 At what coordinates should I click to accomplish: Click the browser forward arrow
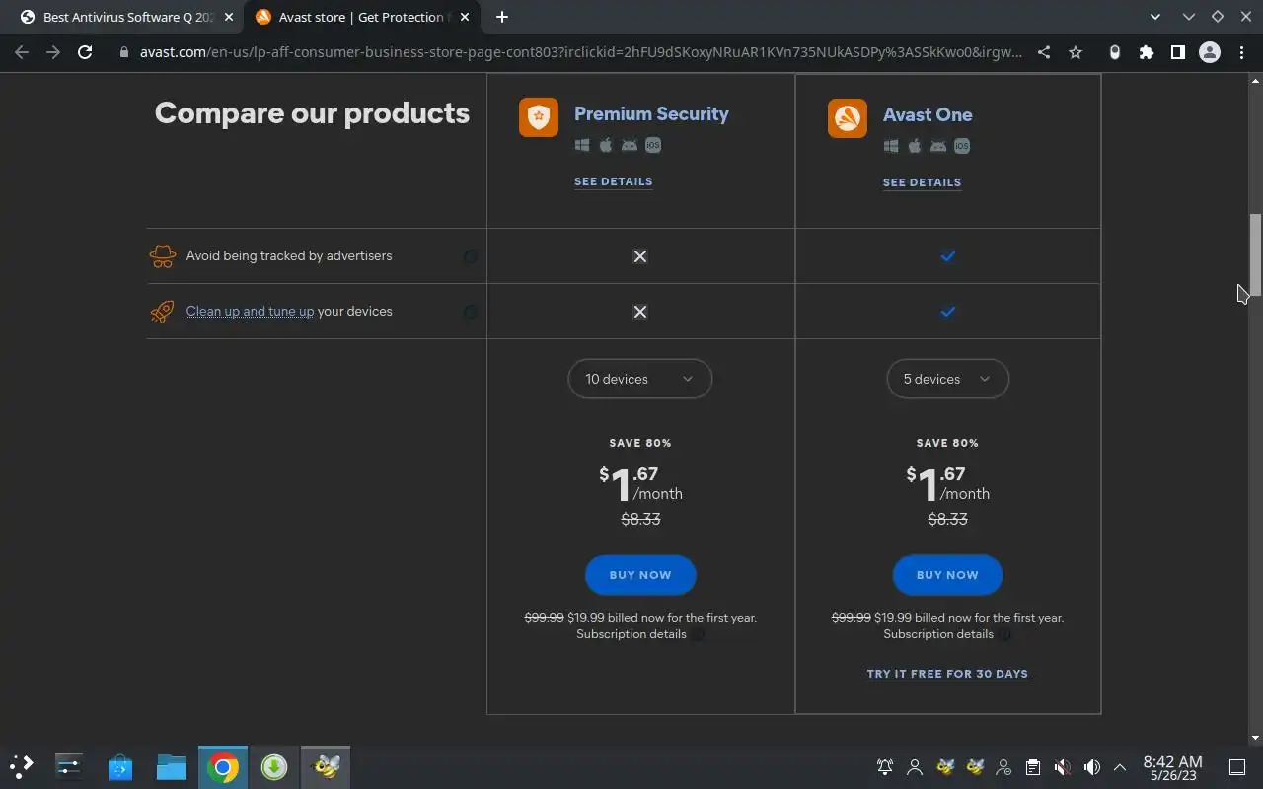53,52
